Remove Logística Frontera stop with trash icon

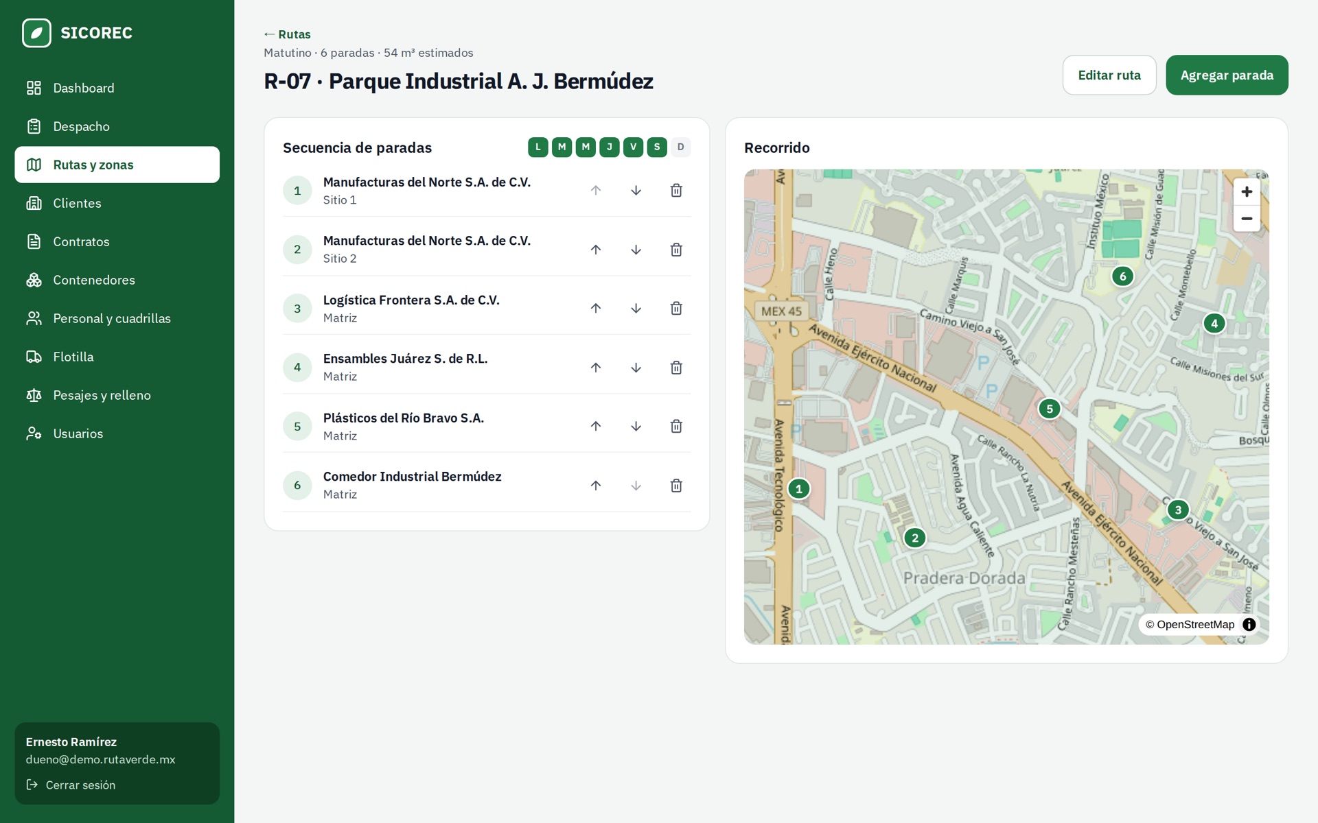pyautogui.click(x=676, y=309)
